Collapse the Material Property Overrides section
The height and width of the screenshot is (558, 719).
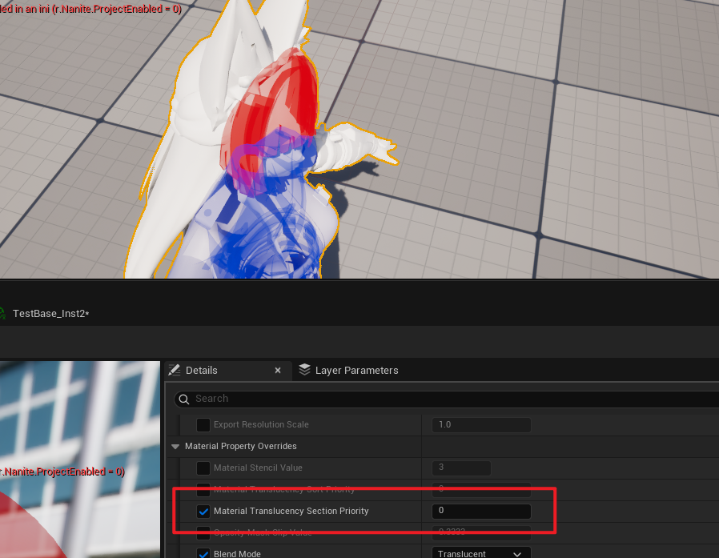175,446
